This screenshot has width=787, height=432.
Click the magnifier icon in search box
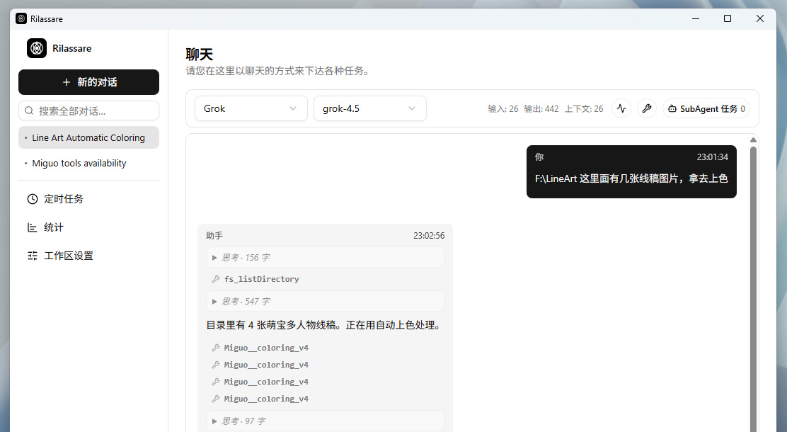coord(29,110)
